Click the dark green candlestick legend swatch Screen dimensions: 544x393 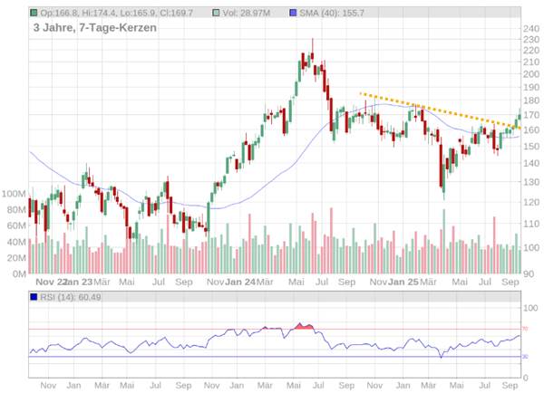34,14
